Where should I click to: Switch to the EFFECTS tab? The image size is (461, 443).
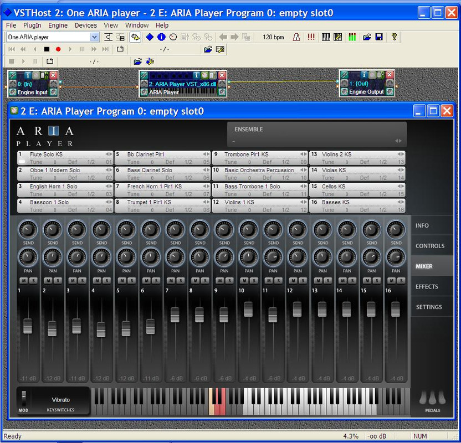(x=432, y=287)
